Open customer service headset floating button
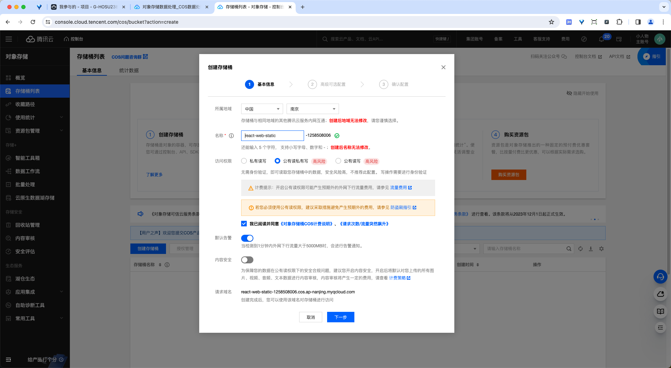Screen dimensions: 671x368 660,277
